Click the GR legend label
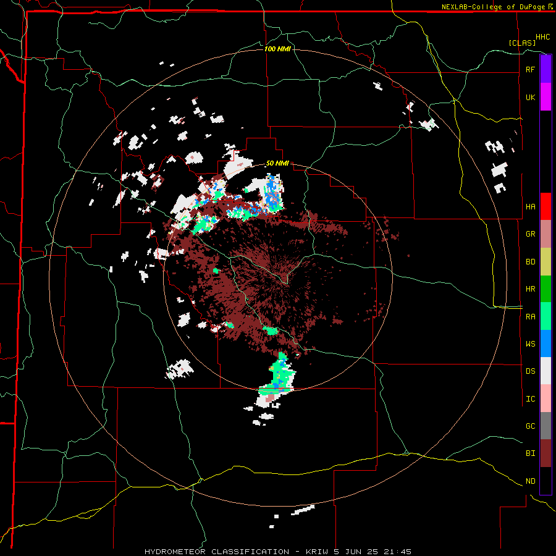Screen dimensions: 556x556 530,234
